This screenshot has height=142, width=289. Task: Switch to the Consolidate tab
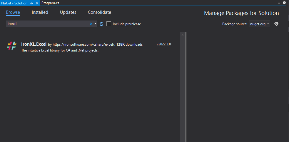[99, 12]
